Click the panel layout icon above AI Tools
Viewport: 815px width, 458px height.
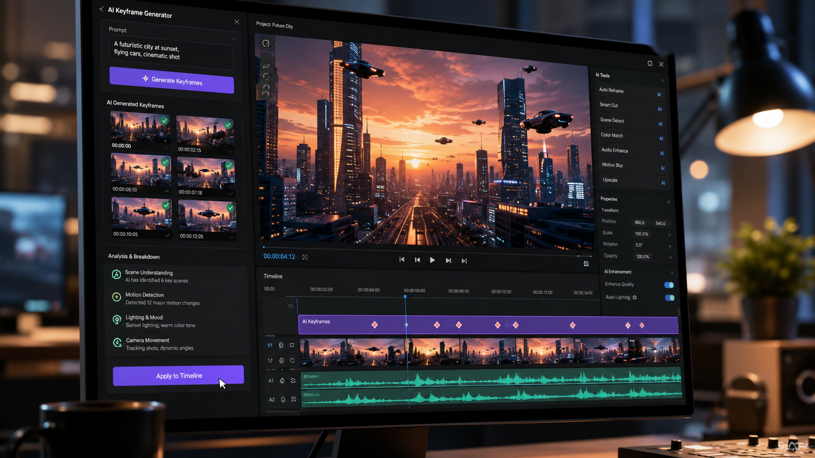click(x=650, y=63)
